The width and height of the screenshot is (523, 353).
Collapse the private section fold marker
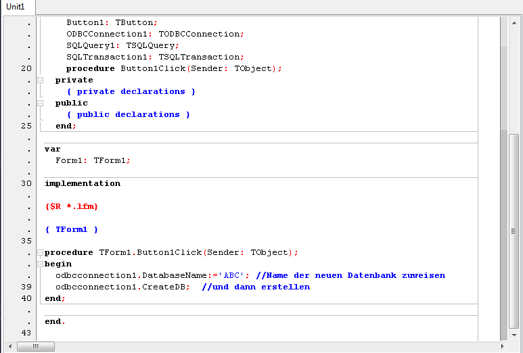tap(40, 80)
